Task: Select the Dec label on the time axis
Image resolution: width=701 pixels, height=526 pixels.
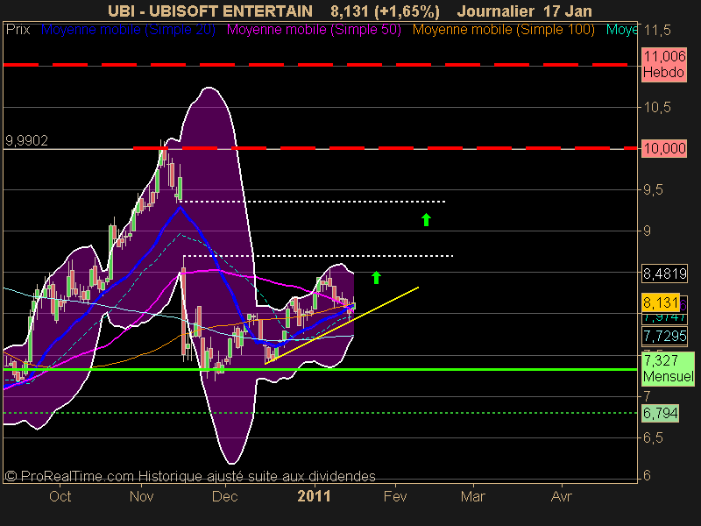Action: (x=225, y=496)
